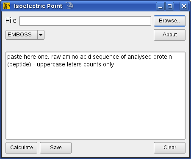Image resolution: width=191 pixels, height=159 pixels.
Task: Click the 'File' label
Action: pos(11,20)
